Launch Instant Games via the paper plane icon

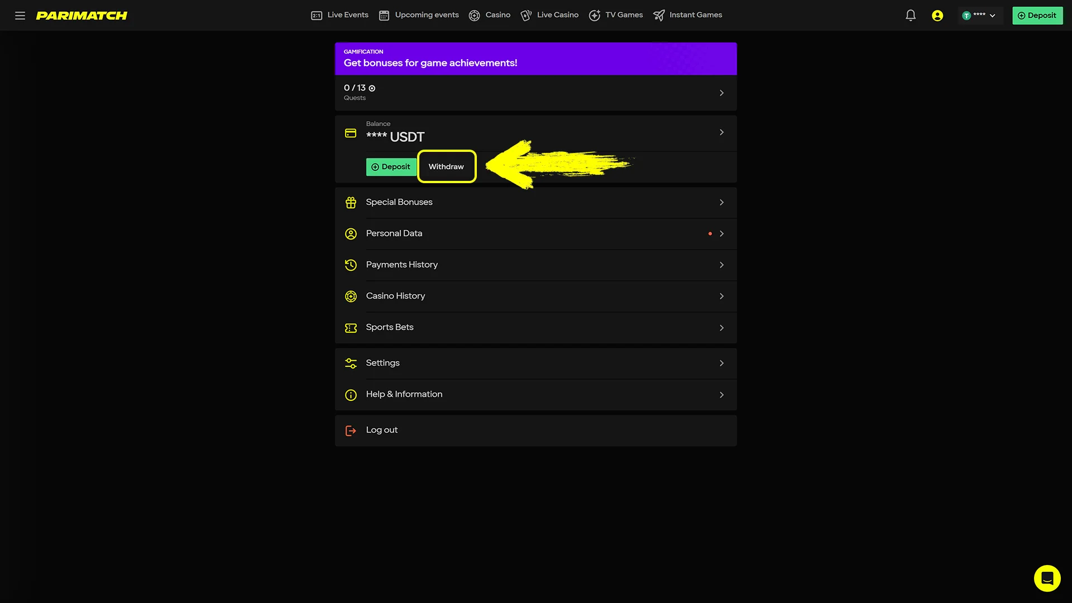pyautogui.click(x=659, y=15)
